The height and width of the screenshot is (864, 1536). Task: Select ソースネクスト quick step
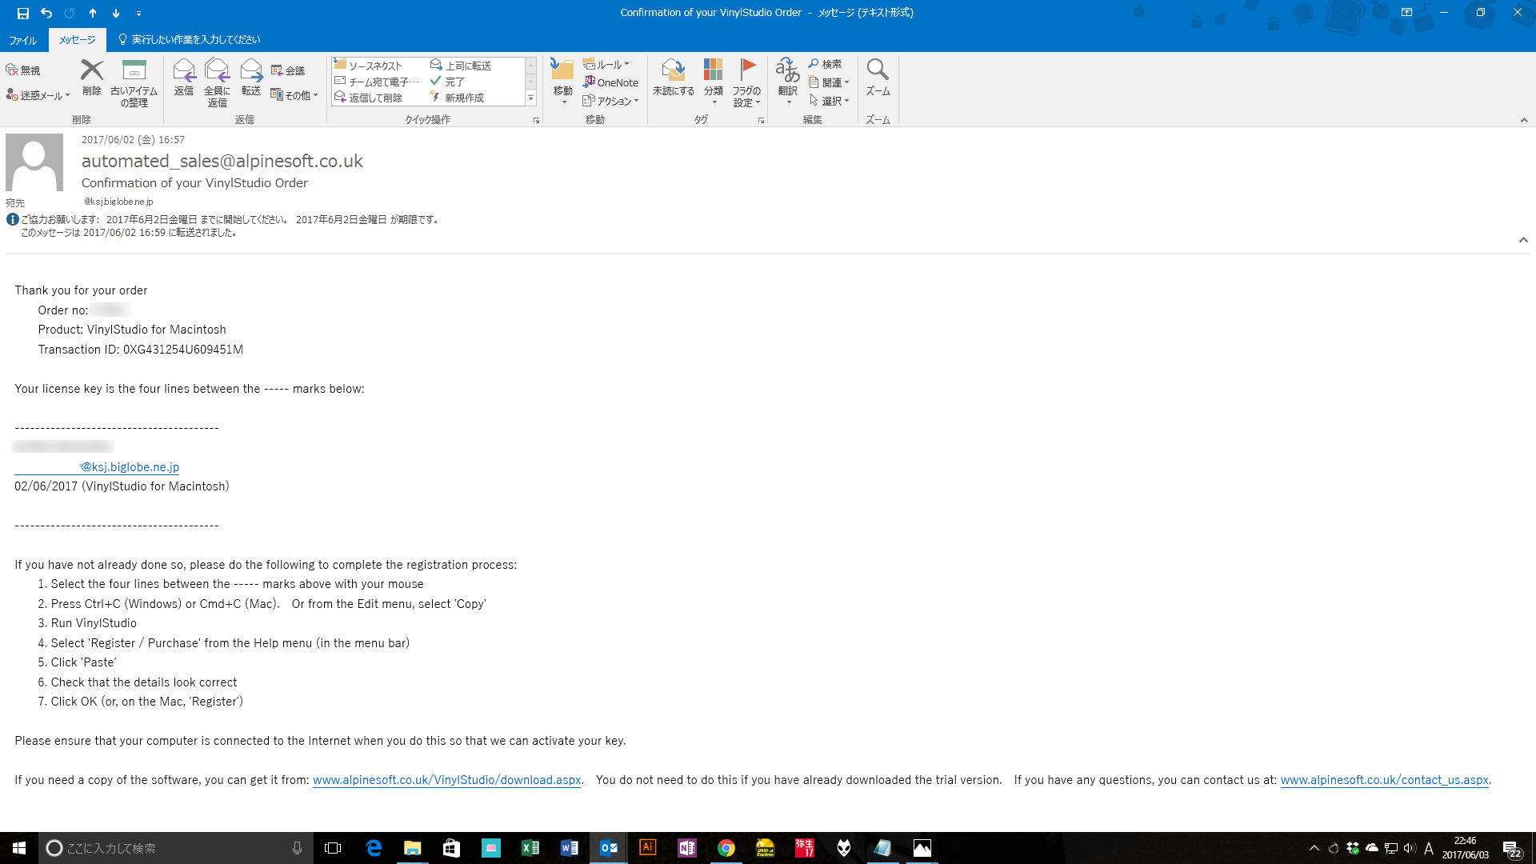click(374, 66)
